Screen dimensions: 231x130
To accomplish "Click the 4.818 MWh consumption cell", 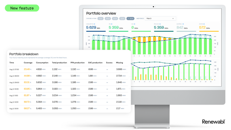I will pos(41,69).
